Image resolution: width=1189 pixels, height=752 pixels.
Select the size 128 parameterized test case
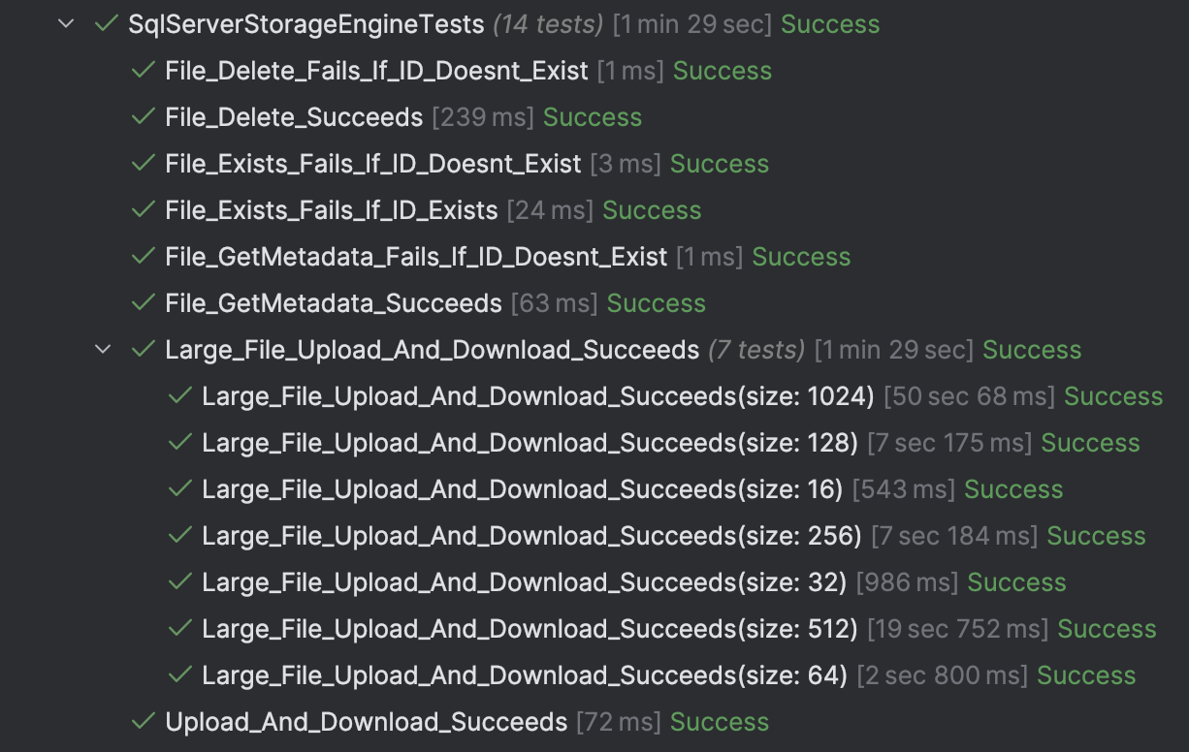529,442
